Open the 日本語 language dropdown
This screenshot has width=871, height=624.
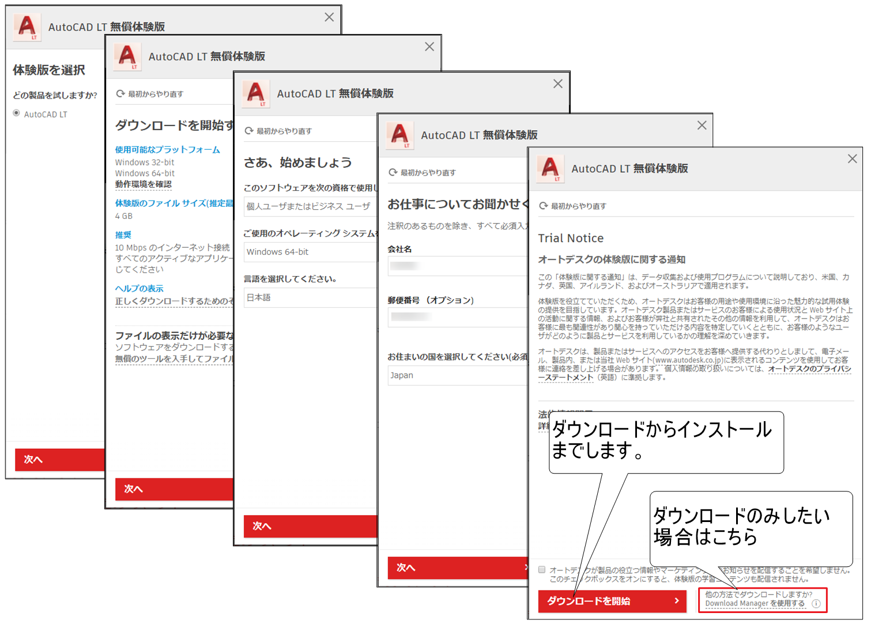pos(311,297)
